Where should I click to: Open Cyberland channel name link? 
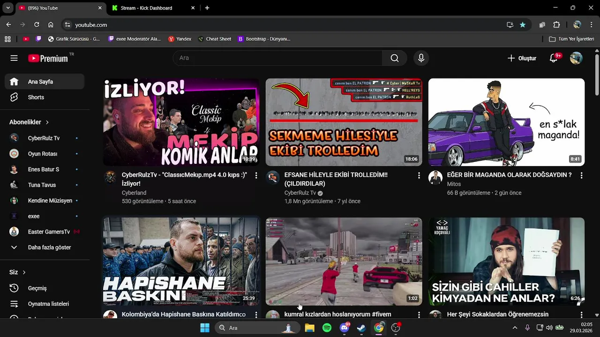(134, 193)
